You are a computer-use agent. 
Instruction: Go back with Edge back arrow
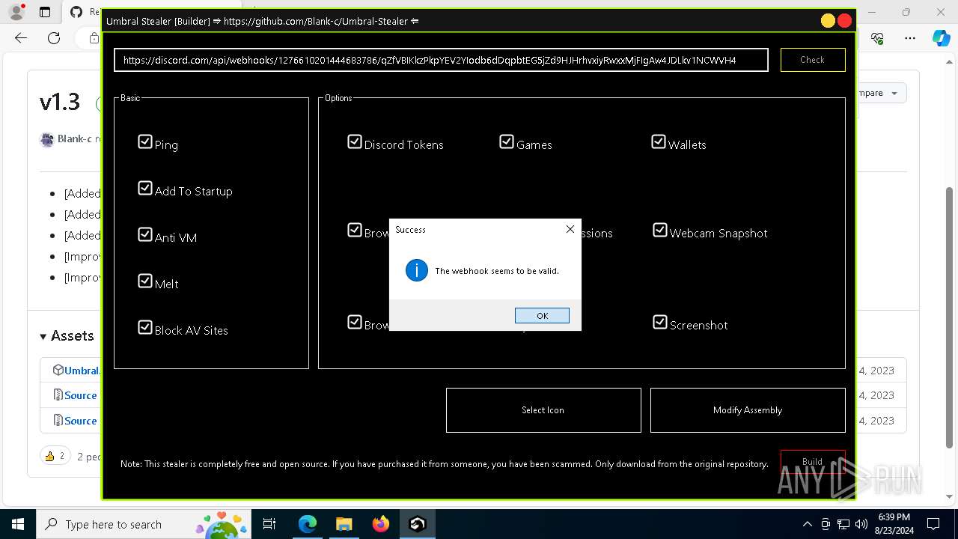point(21,38)
